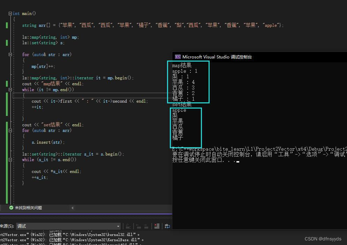
Task: Click console header 'map结果'
Action: [182, 65]
